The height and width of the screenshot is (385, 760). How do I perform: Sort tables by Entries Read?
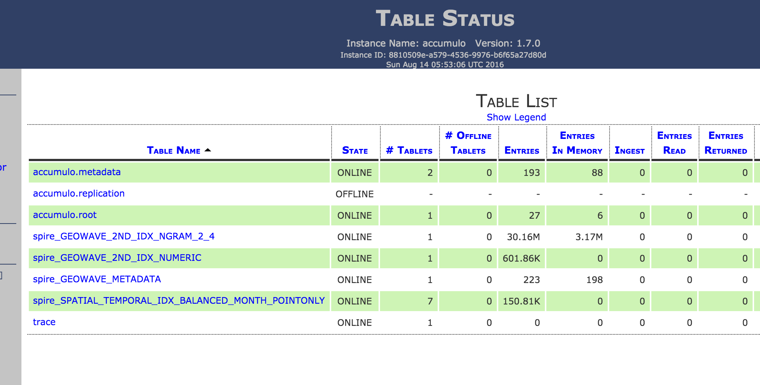[x=674, y=143]
